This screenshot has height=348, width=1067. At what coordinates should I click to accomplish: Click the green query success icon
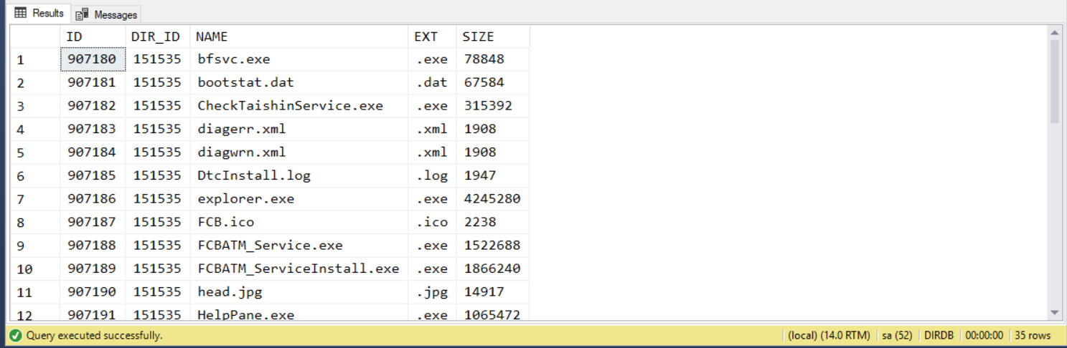coord(15,335)
